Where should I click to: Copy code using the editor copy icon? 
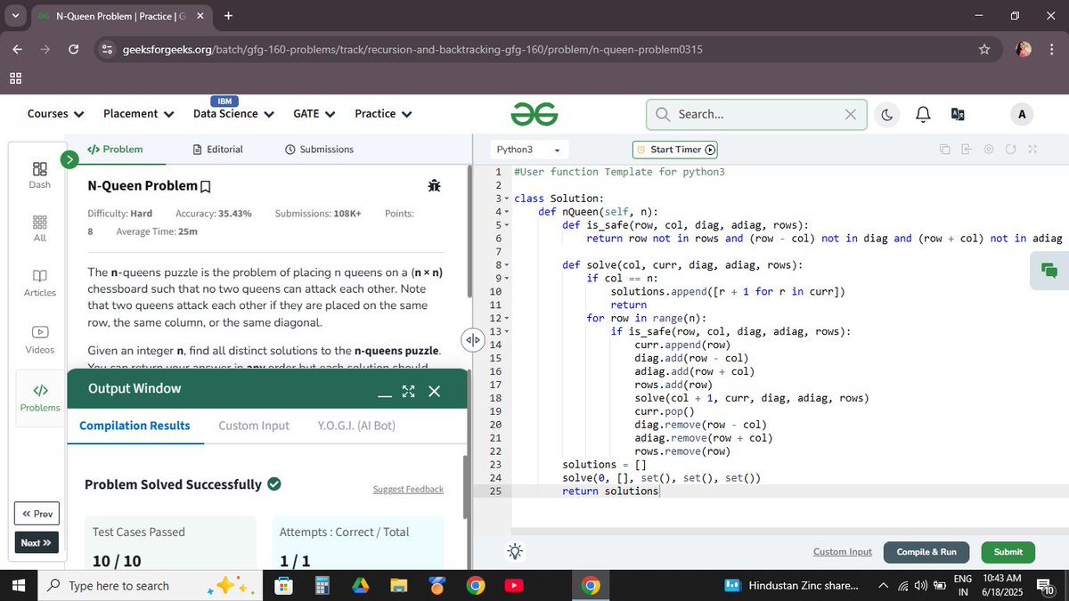[944, 150]
